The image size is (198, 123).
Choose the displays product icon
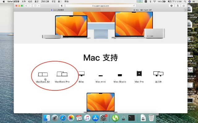[158, 74]
